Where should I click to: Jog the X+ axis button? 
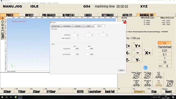[148, 52]
